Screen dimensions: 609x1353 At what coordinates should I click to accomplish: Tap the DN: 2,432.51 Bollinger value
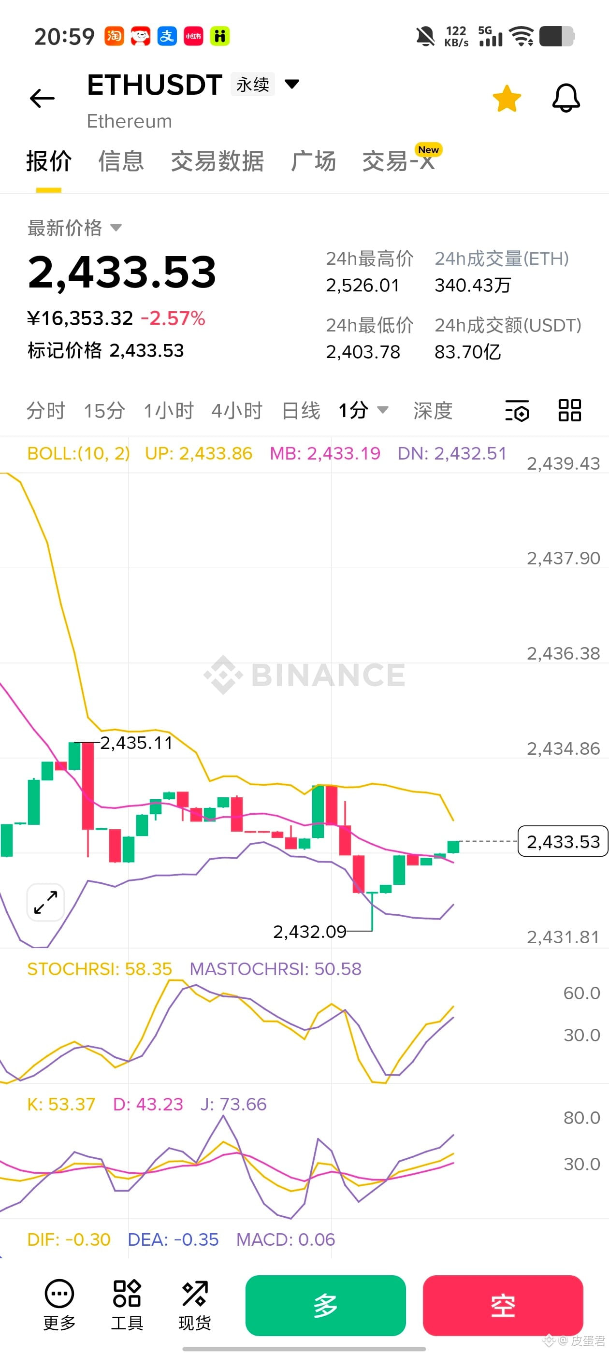tap(452, 453)
